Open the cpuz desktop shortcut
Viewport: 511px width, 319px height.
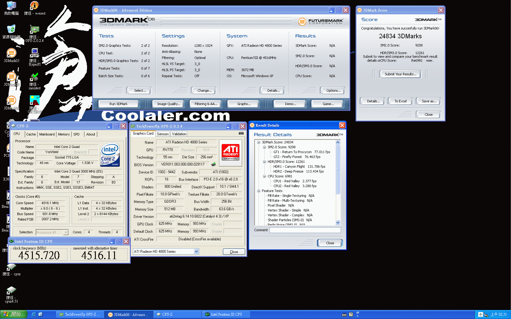(x=12, y=270)
